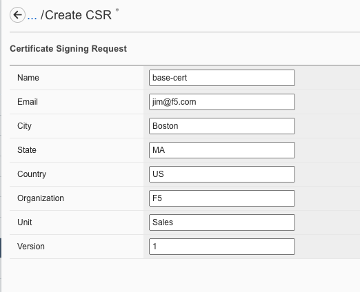Focus the State field showing MA
This screenshot has height=292, width=360.
[222, 150]
